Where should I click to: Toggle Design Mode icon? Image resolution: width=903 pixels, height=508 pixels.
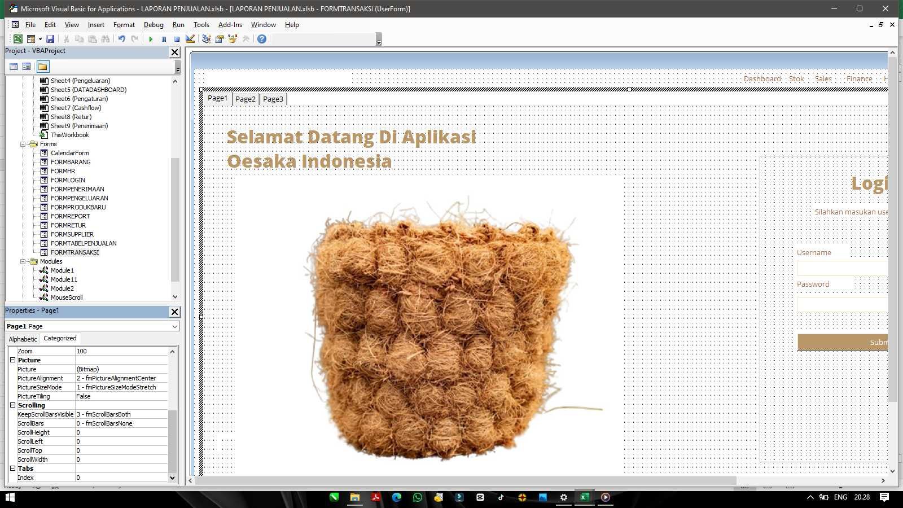[x=190, y=39]
